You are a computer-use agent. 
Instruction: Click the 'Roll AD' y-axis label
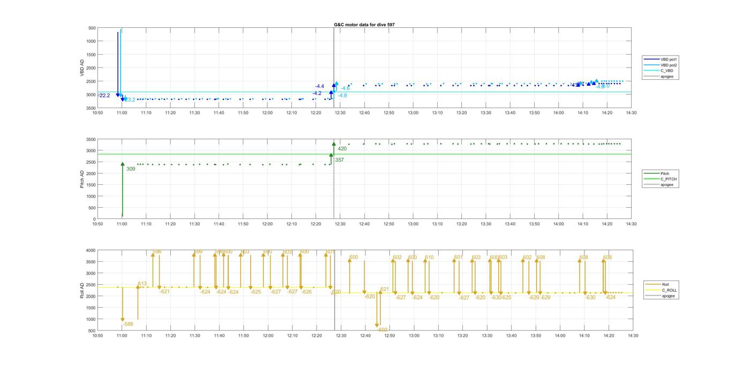[82, 290]
